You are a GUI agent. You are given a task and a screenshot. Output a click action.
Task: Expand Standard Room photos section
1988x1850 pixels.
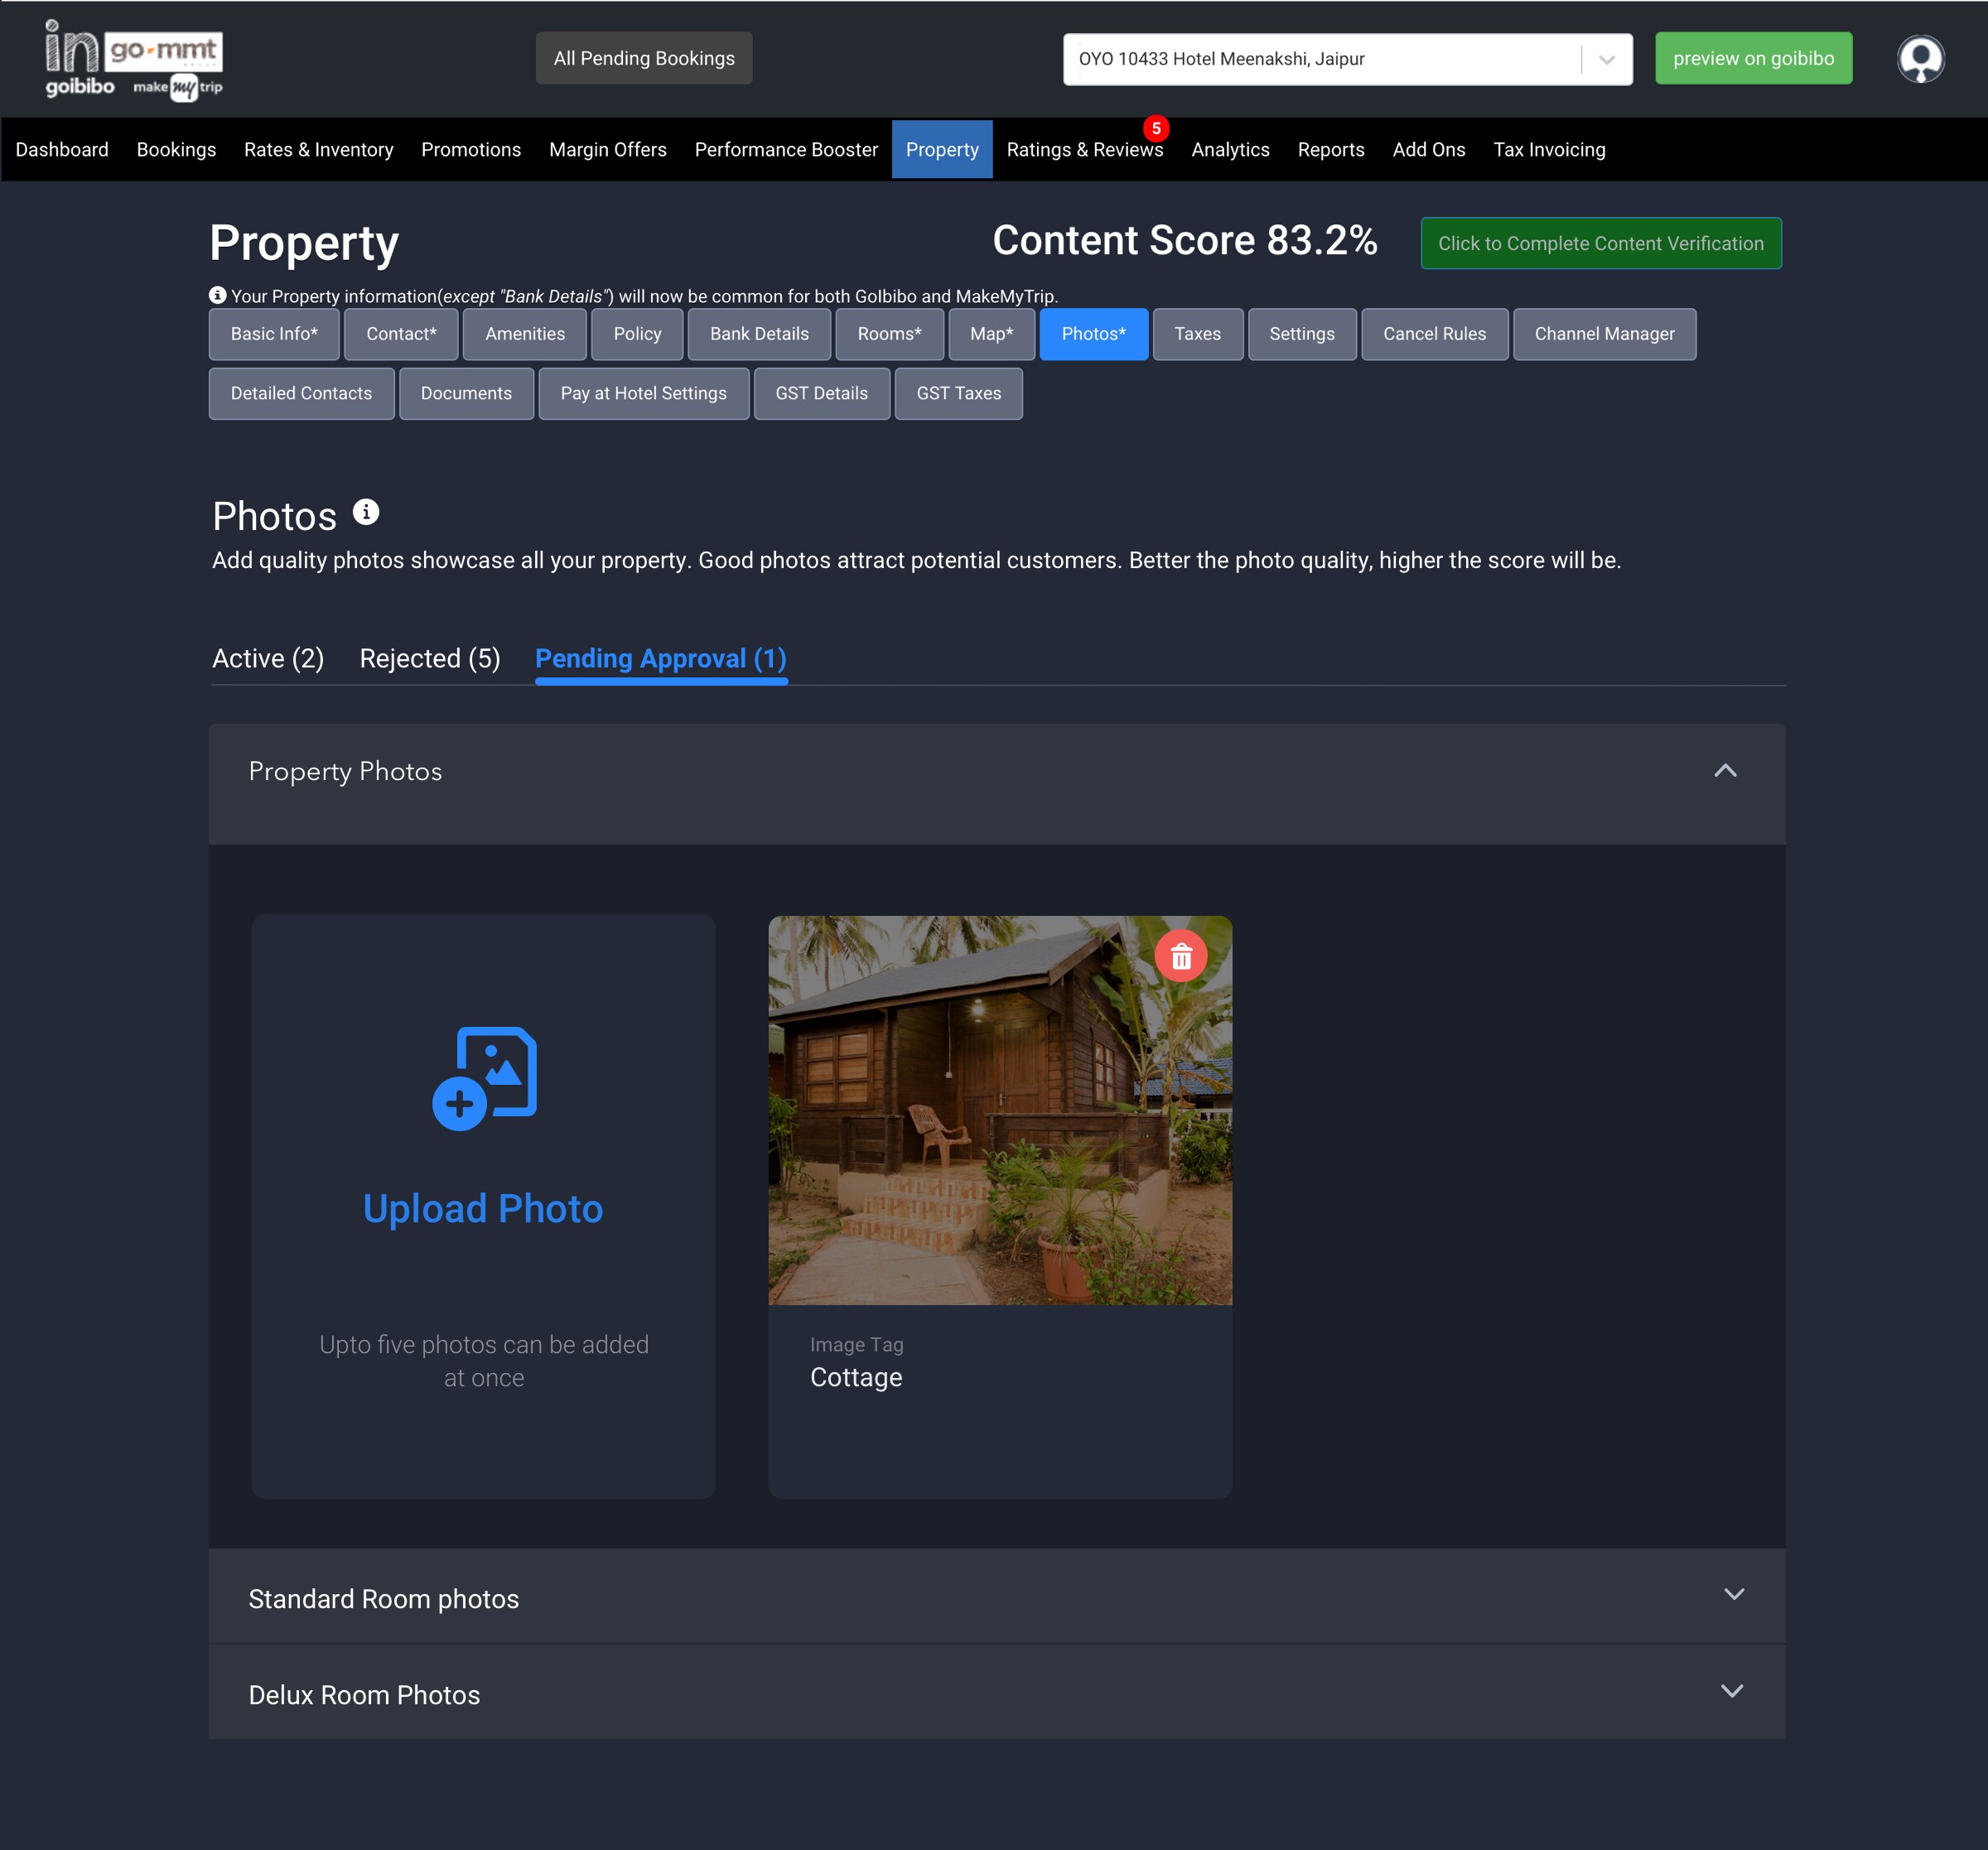coord(1733,1595)
